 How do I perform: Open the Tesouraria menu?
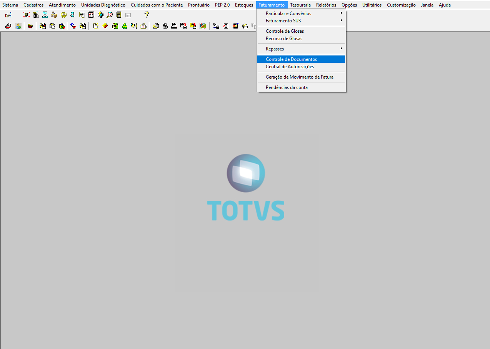pyautogui.click(x=300, y=5)
